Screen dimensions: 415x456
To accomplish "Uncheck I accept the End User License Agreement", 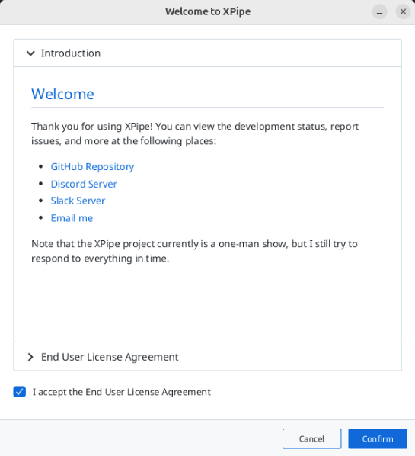I will [20, 392].
